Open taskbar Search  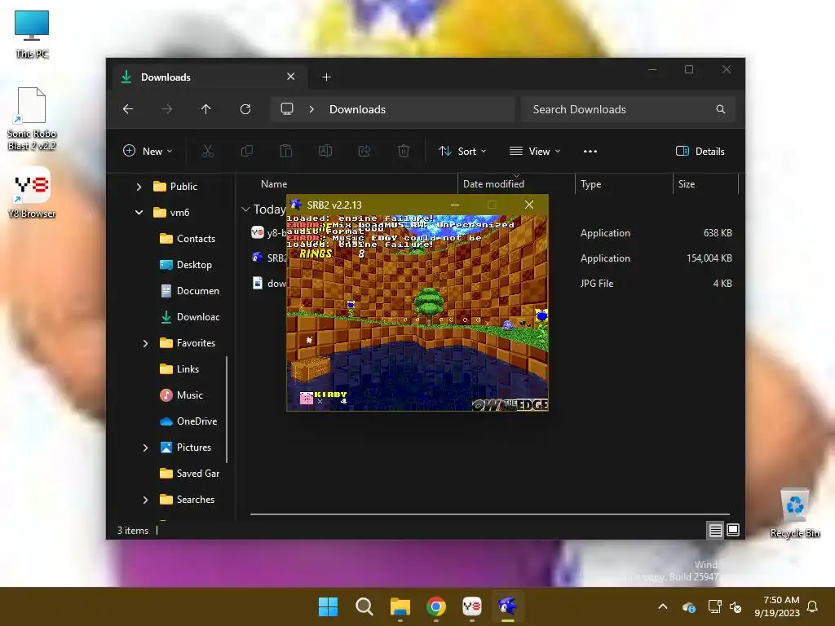tap(364, 606)
